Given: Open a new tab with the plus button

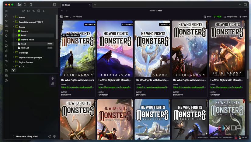Looking at the screenshot, I should point(95,5).
